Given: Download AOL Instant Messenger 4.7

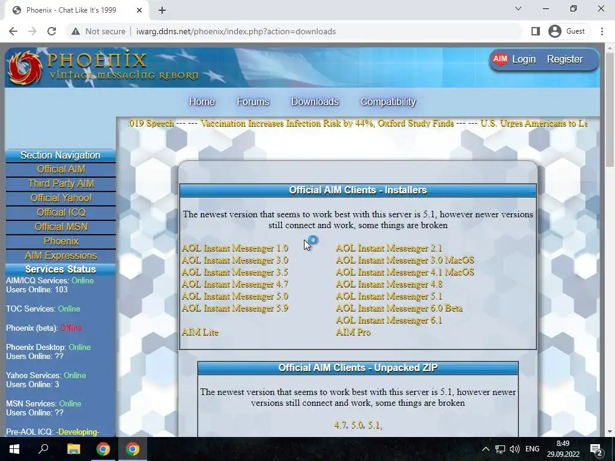Looking at the screenshot, I should coord(235,284).
